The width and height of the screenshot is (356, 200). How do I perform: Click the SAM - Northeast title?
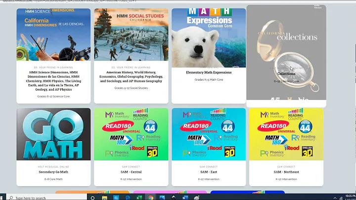pos(286,172)
